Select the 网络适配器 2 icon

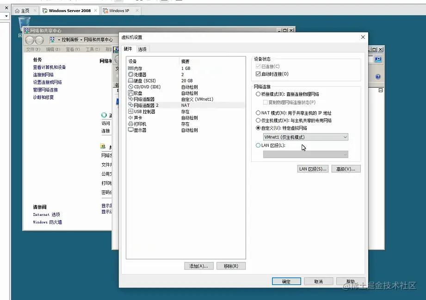coord(131,105)
